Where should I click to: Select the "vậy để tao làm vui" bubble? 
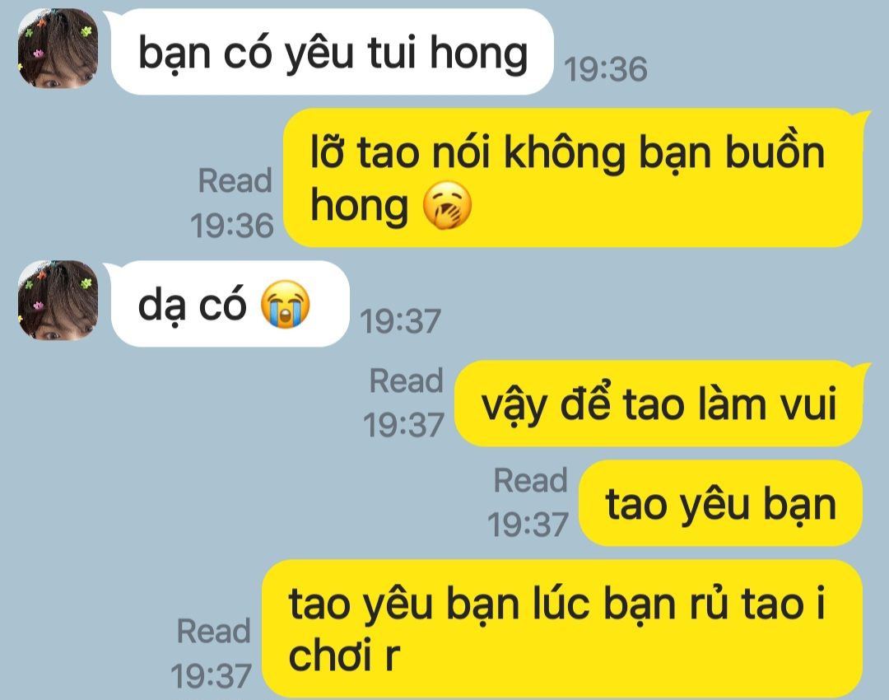pos(663,404)
